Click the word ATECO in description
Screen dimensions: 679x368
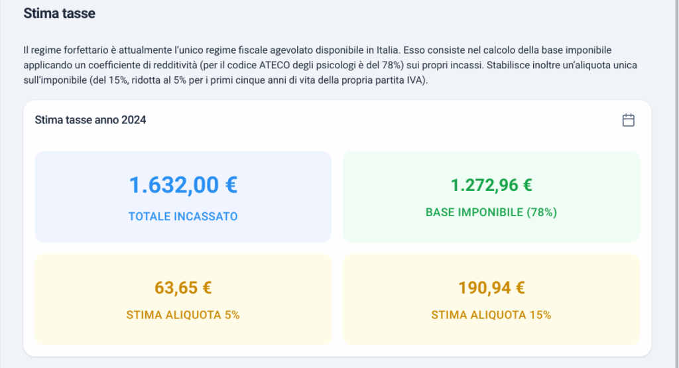[x=275, y=66]
